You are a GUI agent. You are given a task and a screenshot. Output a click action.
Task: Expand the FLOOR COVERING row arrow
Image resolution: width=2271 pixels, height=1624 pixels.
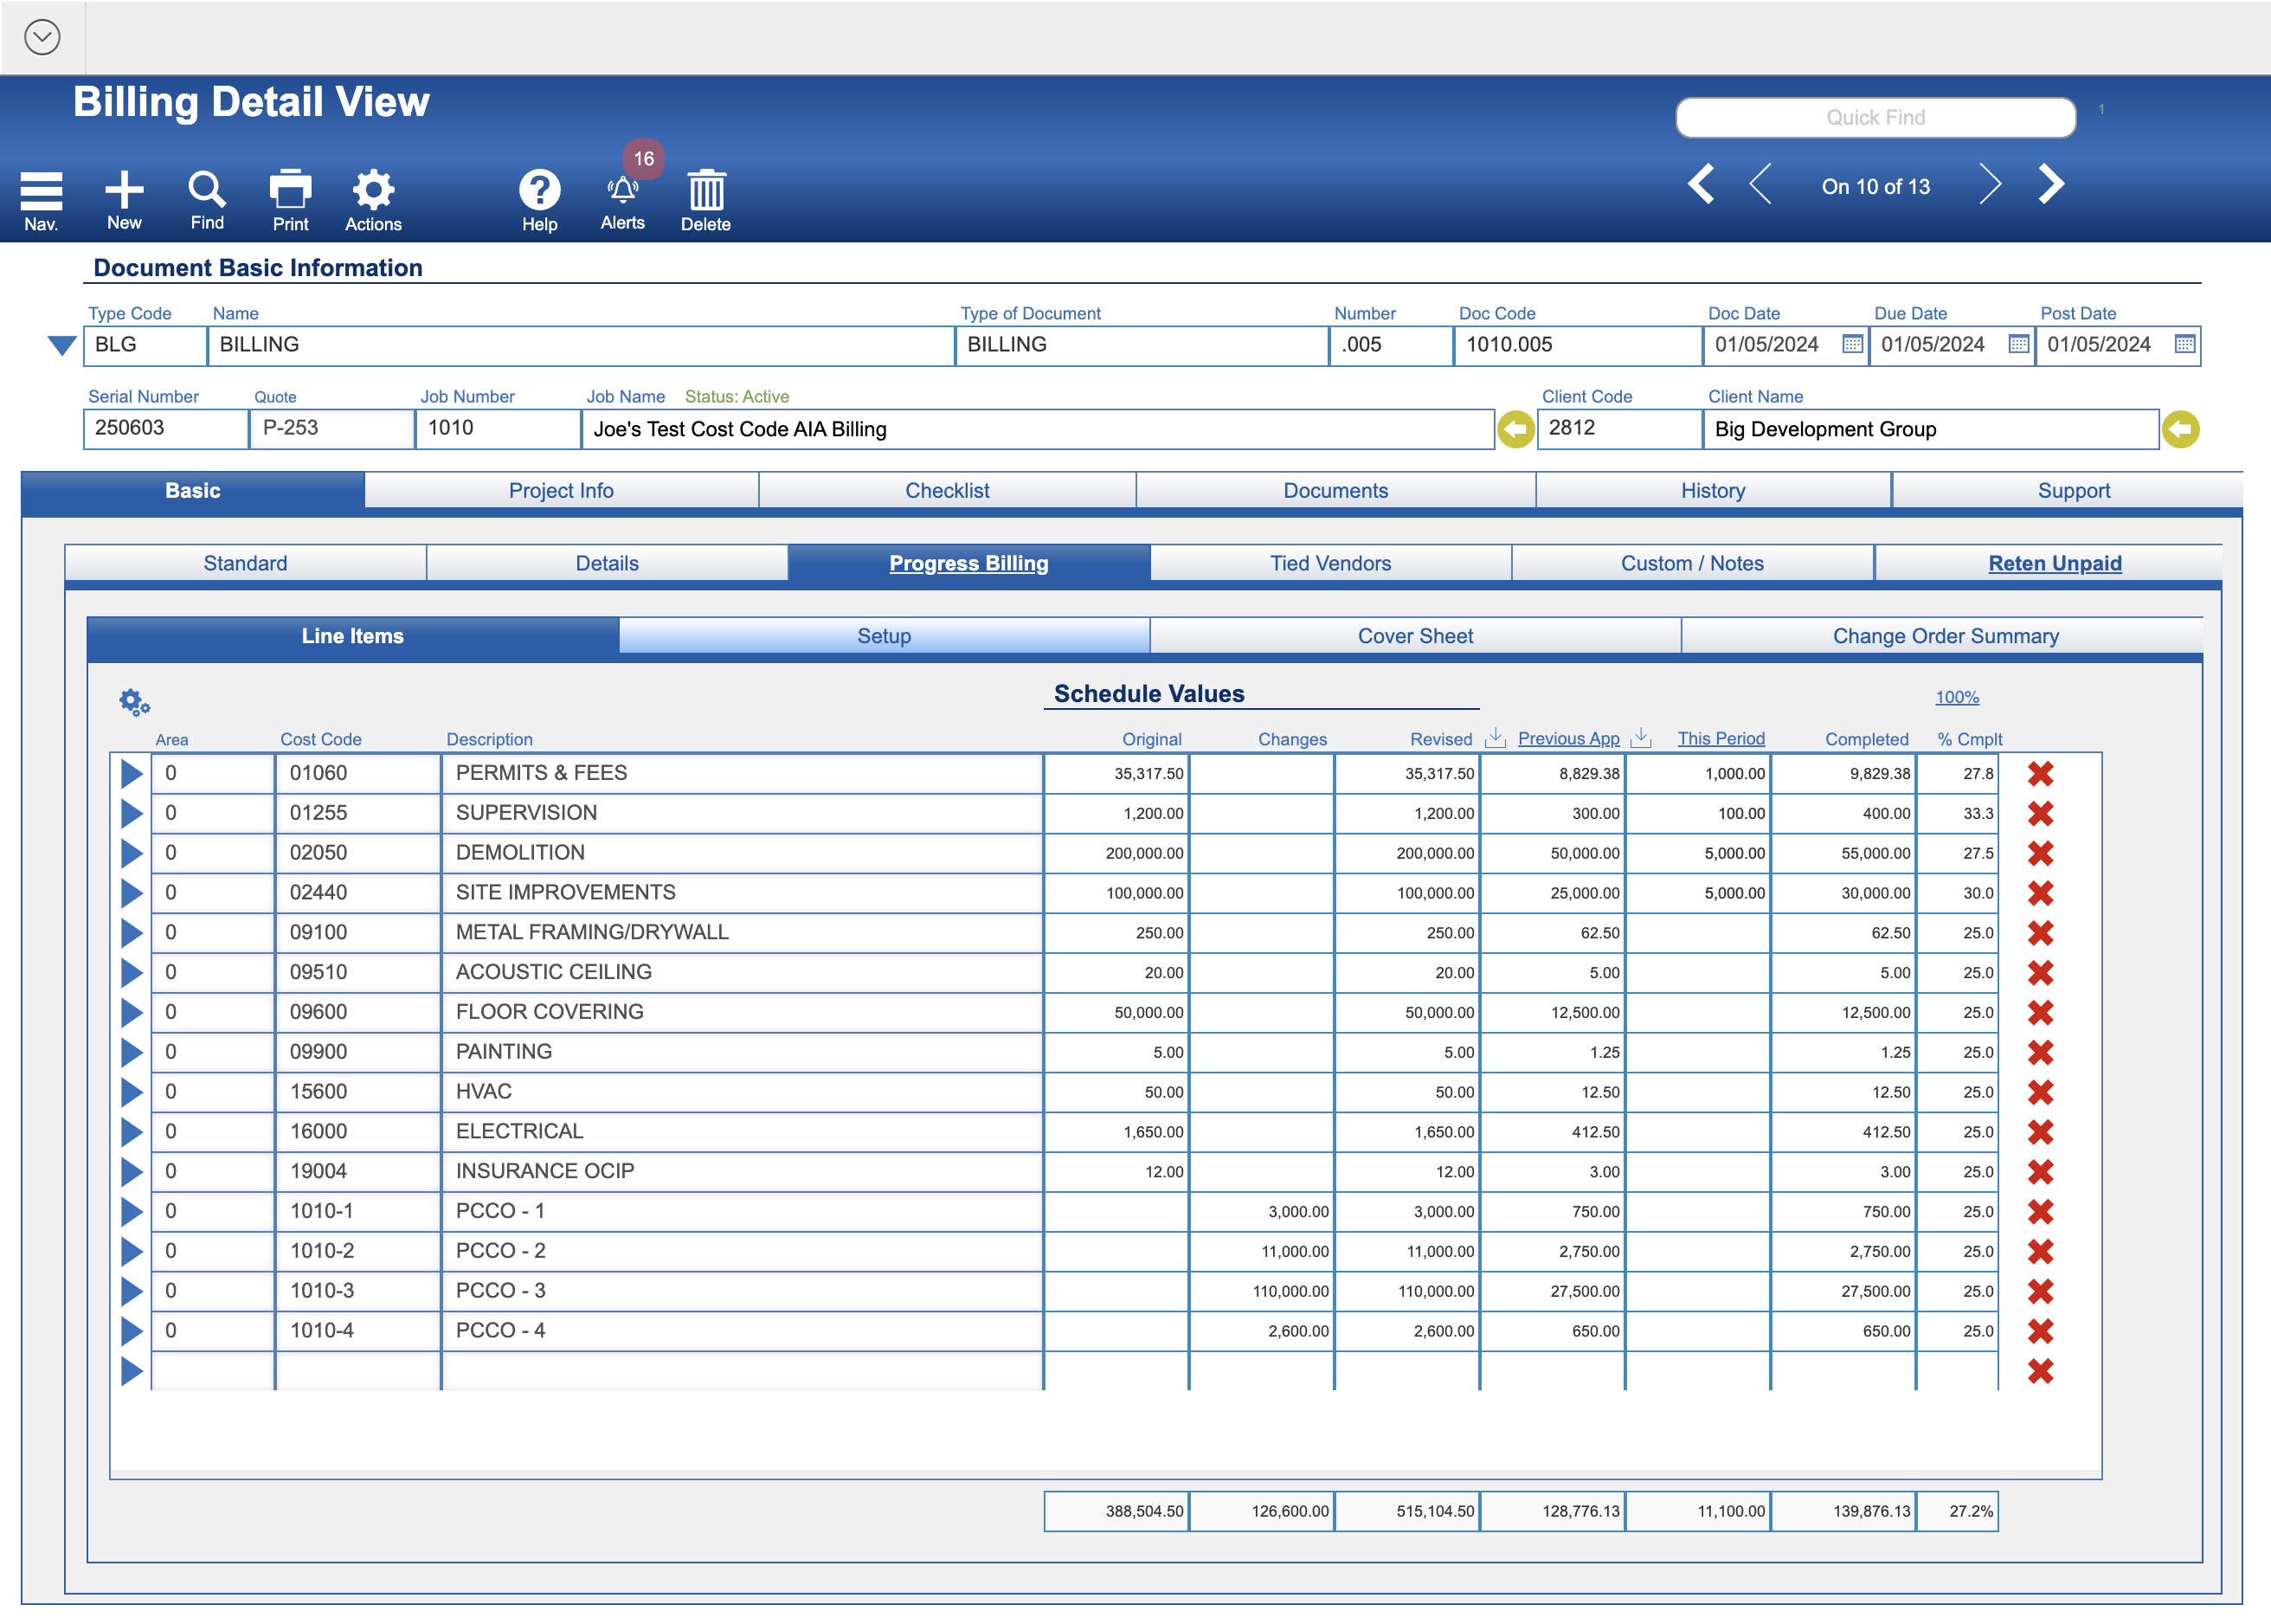click(x=131, y=1012)
